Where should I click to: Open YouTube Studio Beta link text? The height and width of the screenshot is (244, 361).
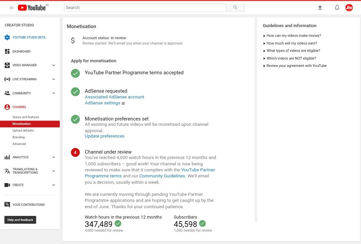(x=29, y=37)
